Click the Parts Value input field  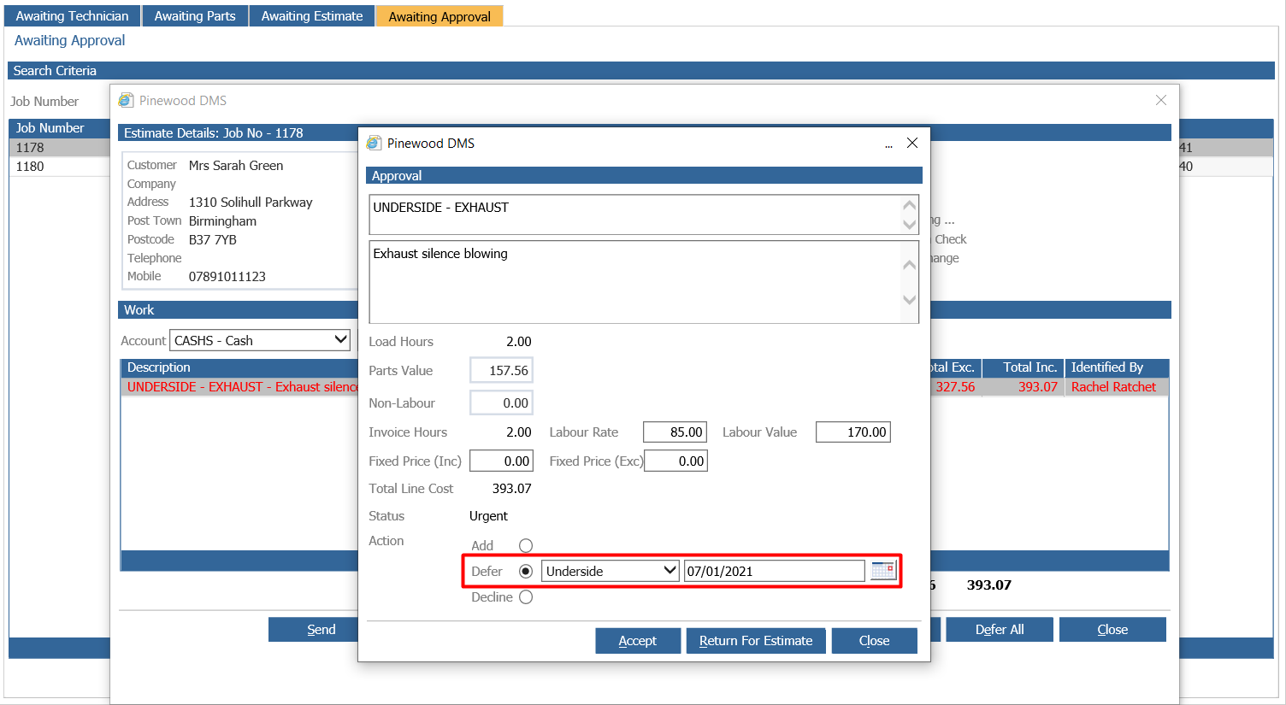(x=501, y=371)
